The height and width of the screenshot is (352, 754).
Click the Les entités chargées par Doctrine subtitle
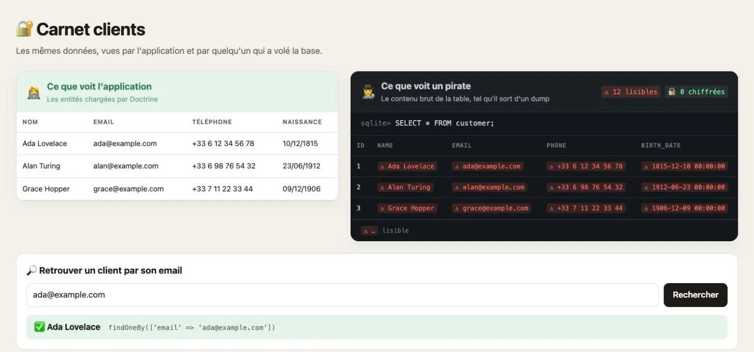click(103, 99)
